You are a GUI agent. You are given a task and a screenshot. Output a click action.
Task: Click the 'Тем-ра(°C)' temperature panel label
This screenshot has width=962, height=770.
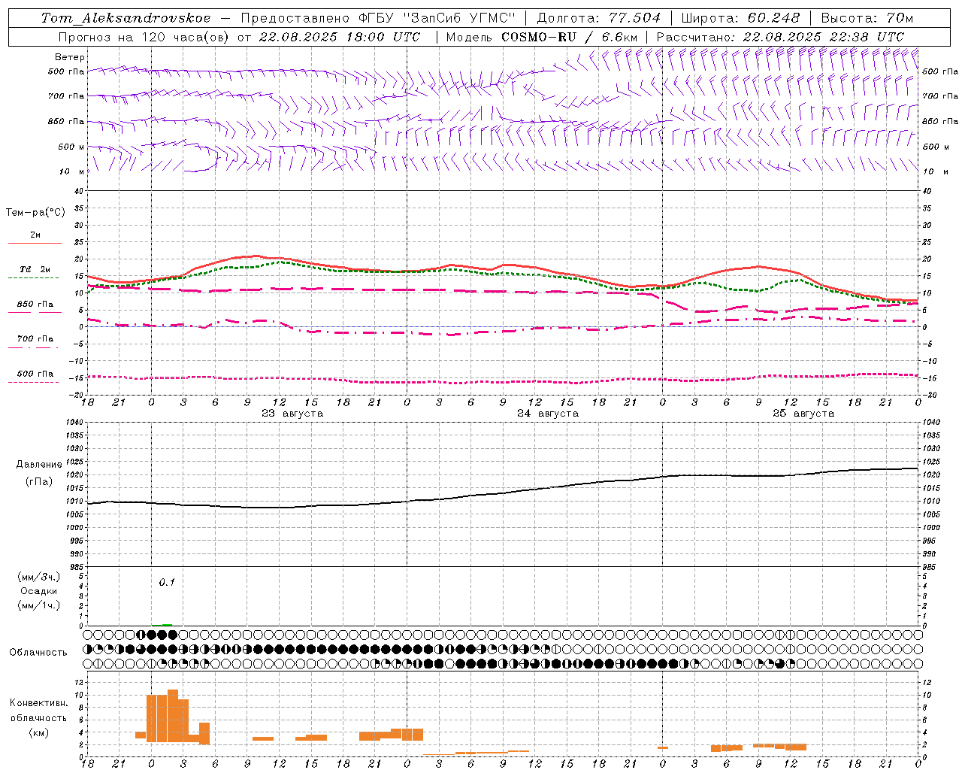tap(35, 213)
